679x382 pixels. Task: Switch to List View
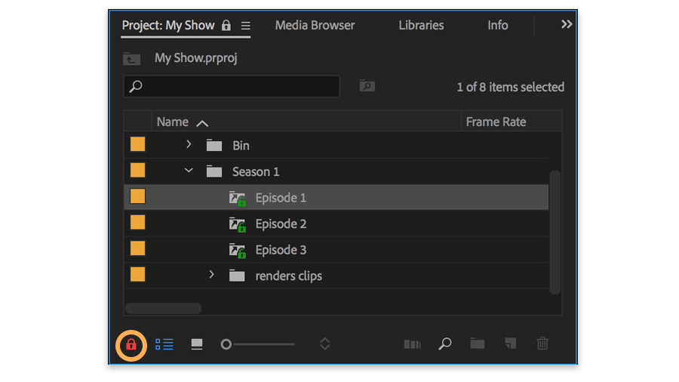click(x=164, y=344)
